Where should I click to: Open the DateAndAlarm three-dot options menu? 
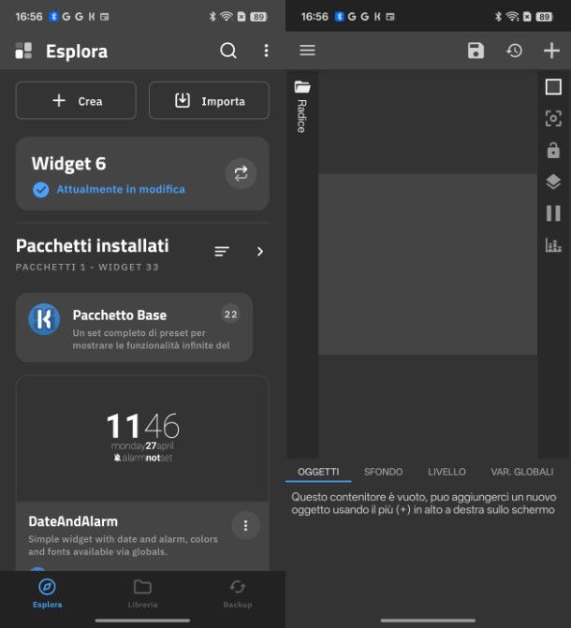pyautogui.click(x=245, y=526)
